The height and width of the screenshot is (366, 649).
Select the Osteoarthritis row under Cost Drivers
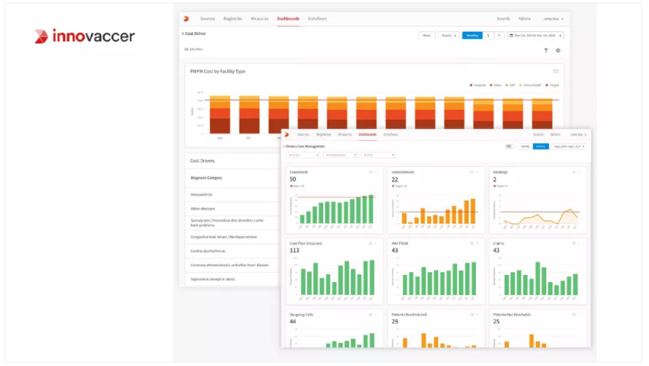click(232, 195)
